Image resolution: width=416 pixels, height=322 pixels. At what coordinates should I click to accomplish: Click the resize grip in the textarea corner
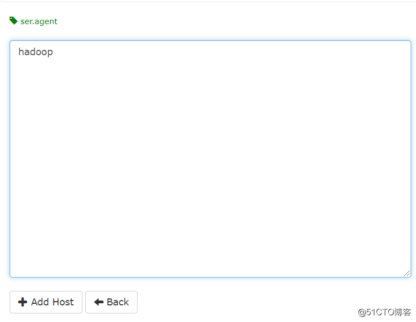(x=407, y=273)
